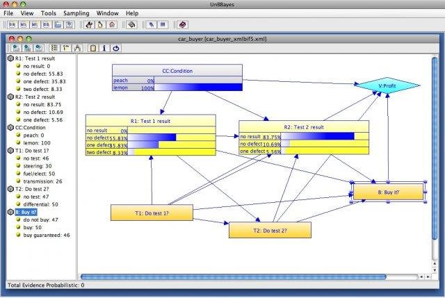Viewport: 445px width, 298px height.
Task: Open the Tools menu
Action: (48, 13)
